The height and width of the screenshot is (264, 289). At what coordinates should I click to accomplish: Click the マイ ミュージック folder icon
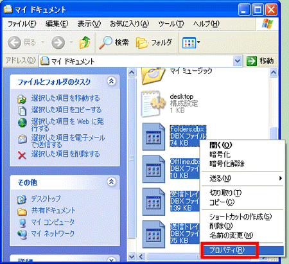point(153,76)
